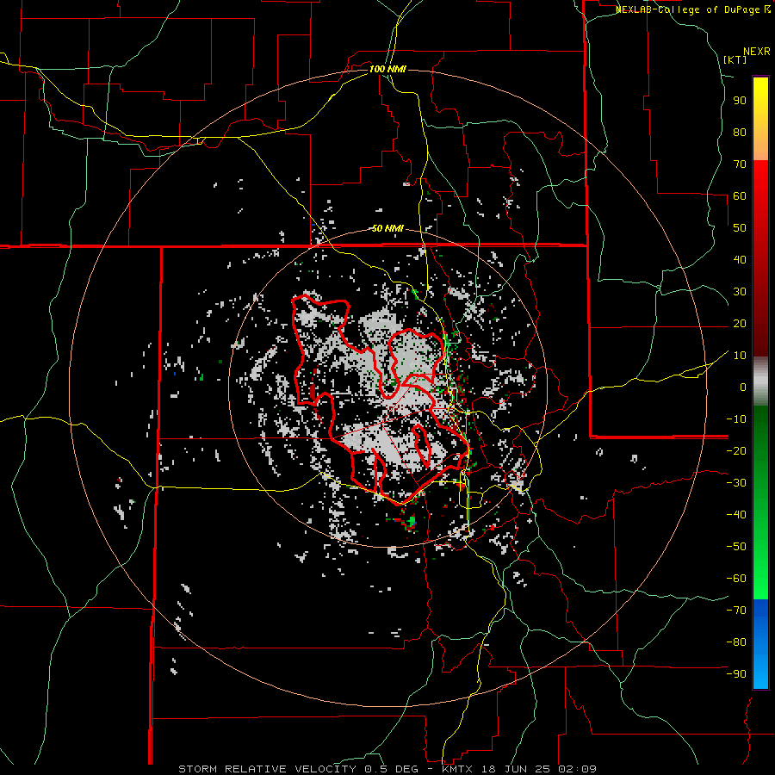Click the positive 10 scale value

(740, 356)
